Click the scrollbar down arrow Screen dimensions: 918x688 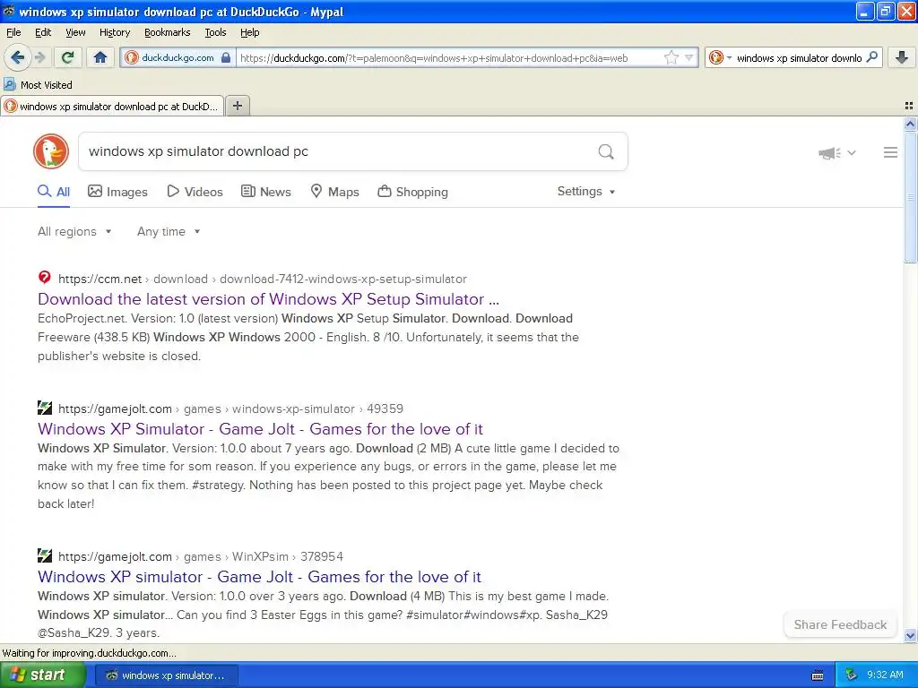(910, 635)
